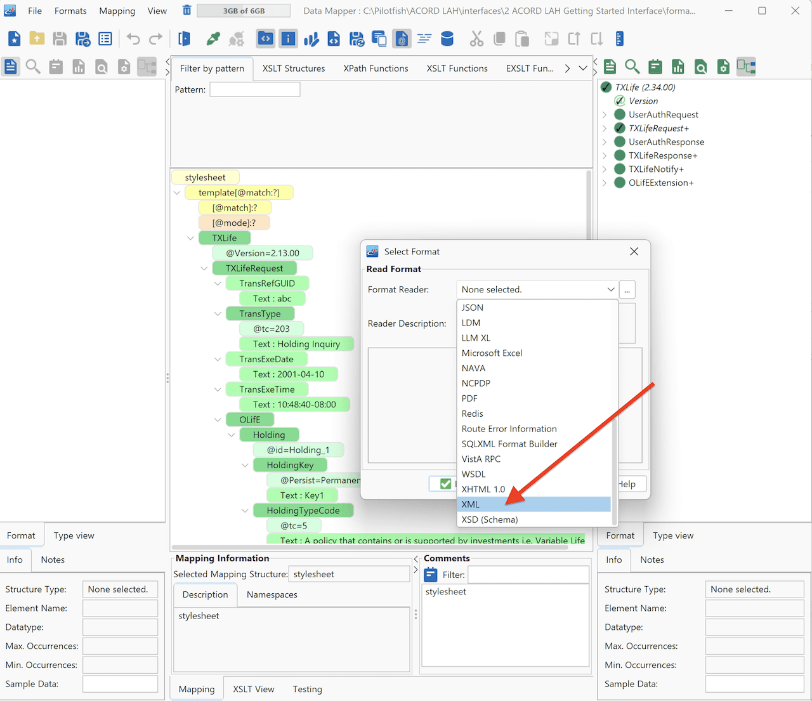Click the stacked windows copy icon
This screenshot has height=701, width=812.
[379, 39]
